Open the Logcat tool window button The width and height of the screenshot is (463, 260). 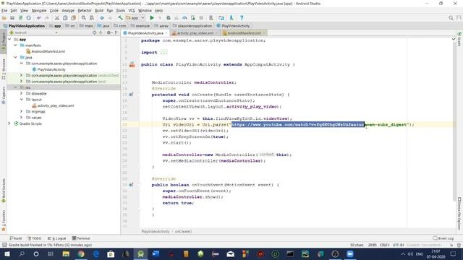(57, 238)
